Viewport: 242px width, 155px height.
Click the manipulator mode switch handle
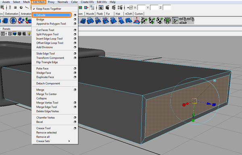[215, 81]
